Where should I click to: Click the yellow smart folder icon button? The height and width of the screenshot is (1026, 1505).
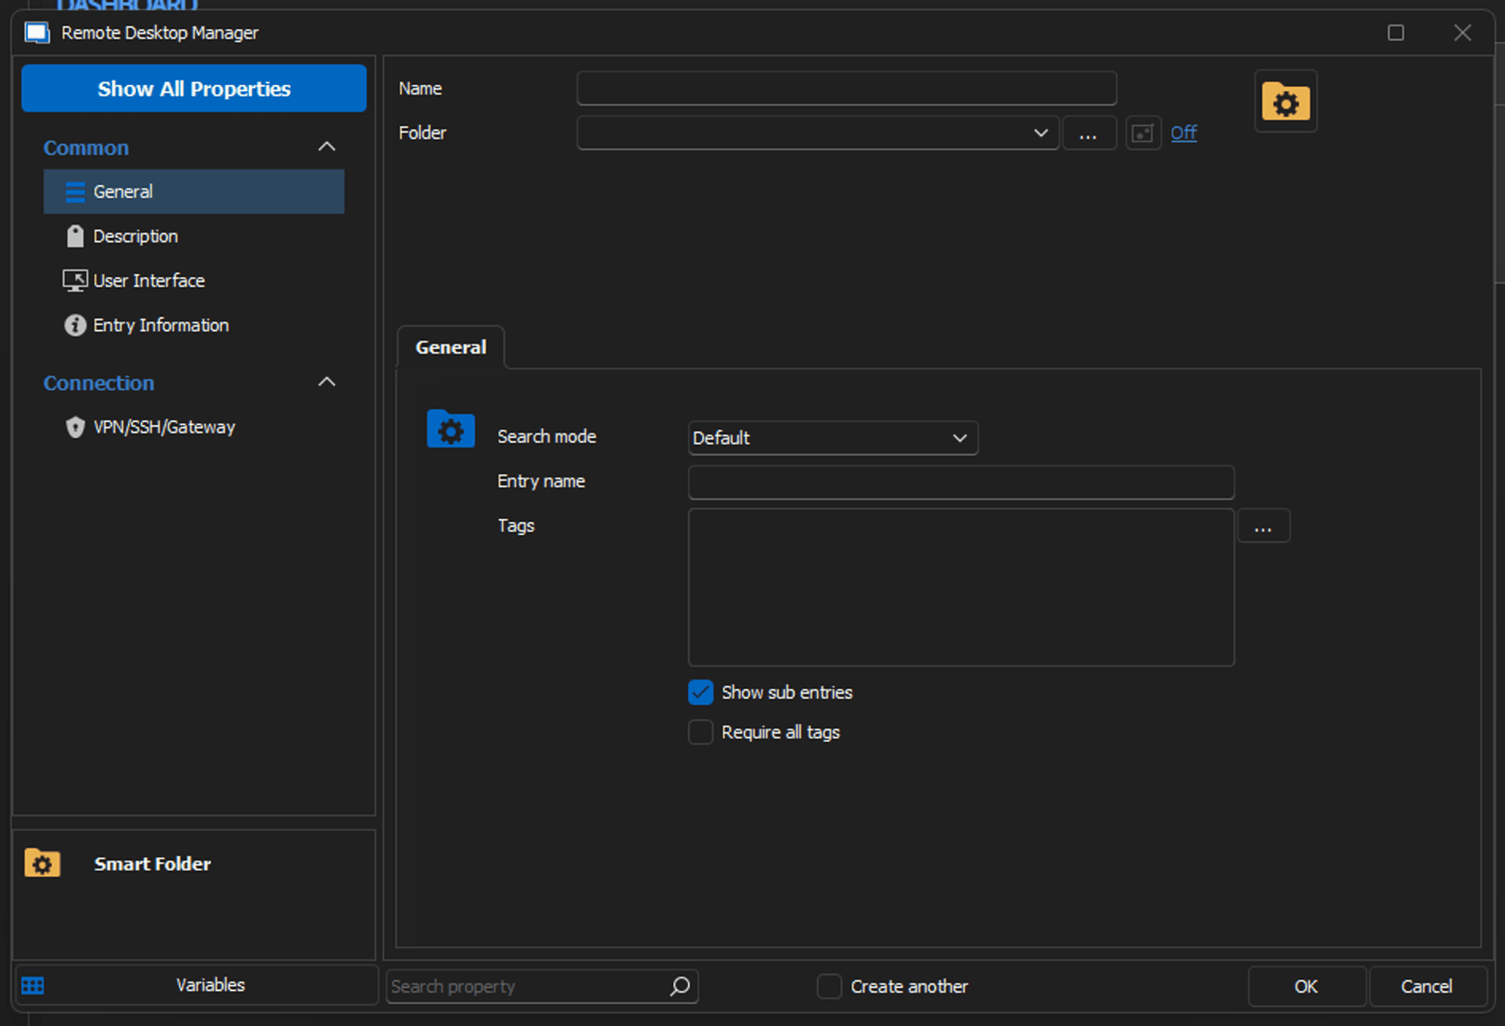point(1285,102)
